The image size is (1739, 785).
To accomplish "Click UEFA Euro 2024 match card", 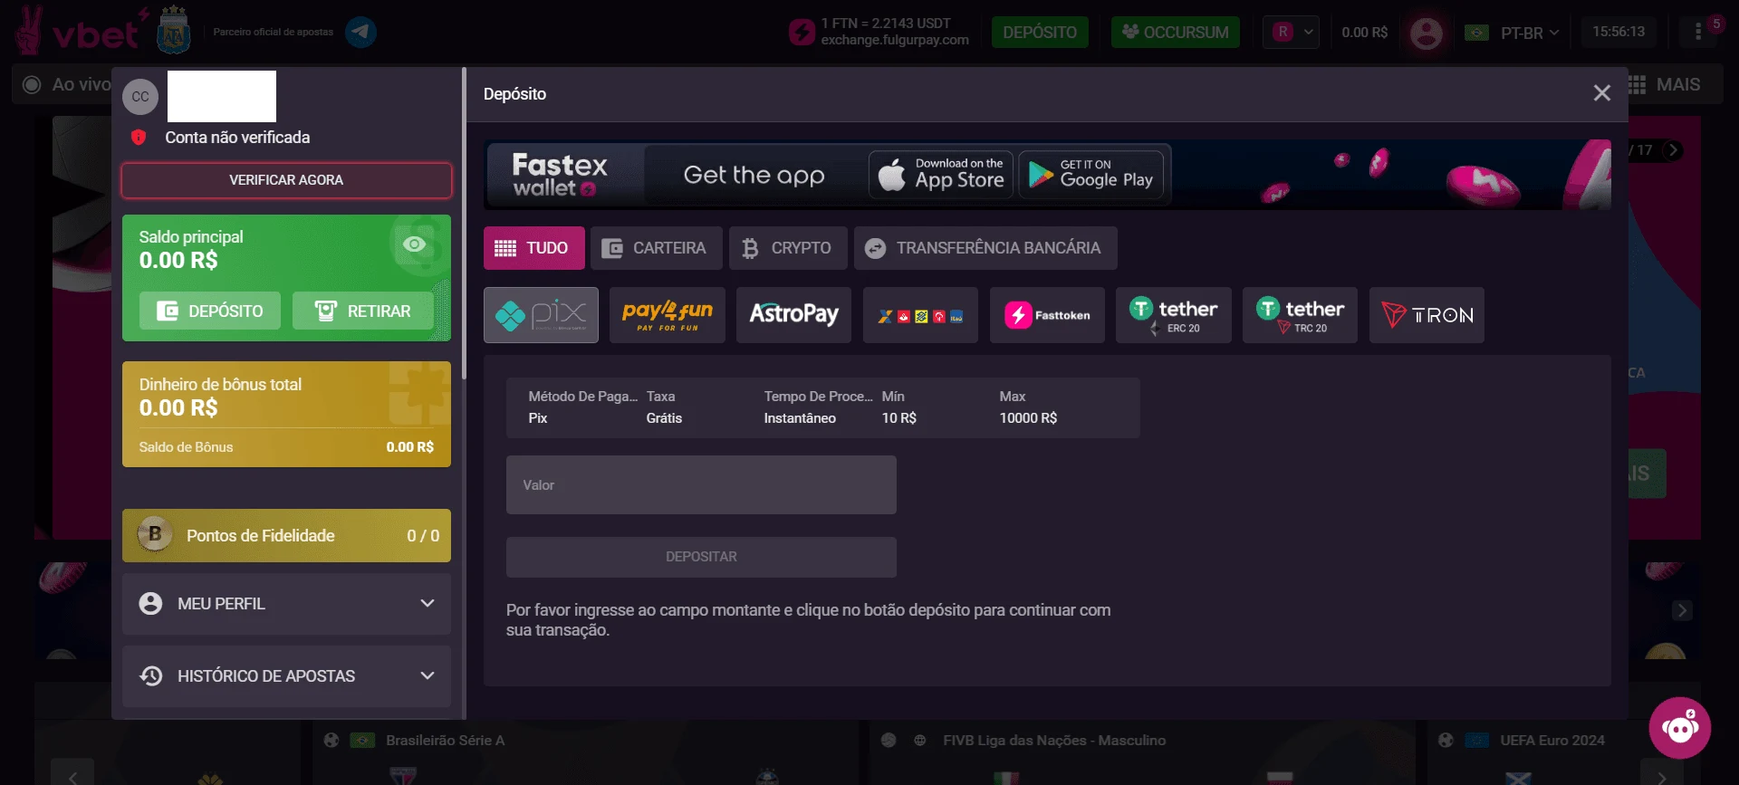I will tap(1564, 751).
